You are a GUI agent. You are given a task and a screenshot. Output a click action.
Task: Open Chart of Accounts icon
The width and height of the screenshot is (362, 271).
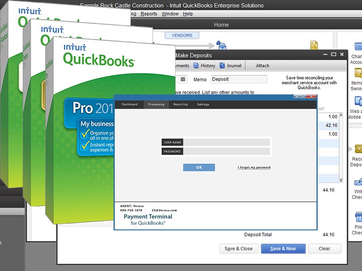358,47
